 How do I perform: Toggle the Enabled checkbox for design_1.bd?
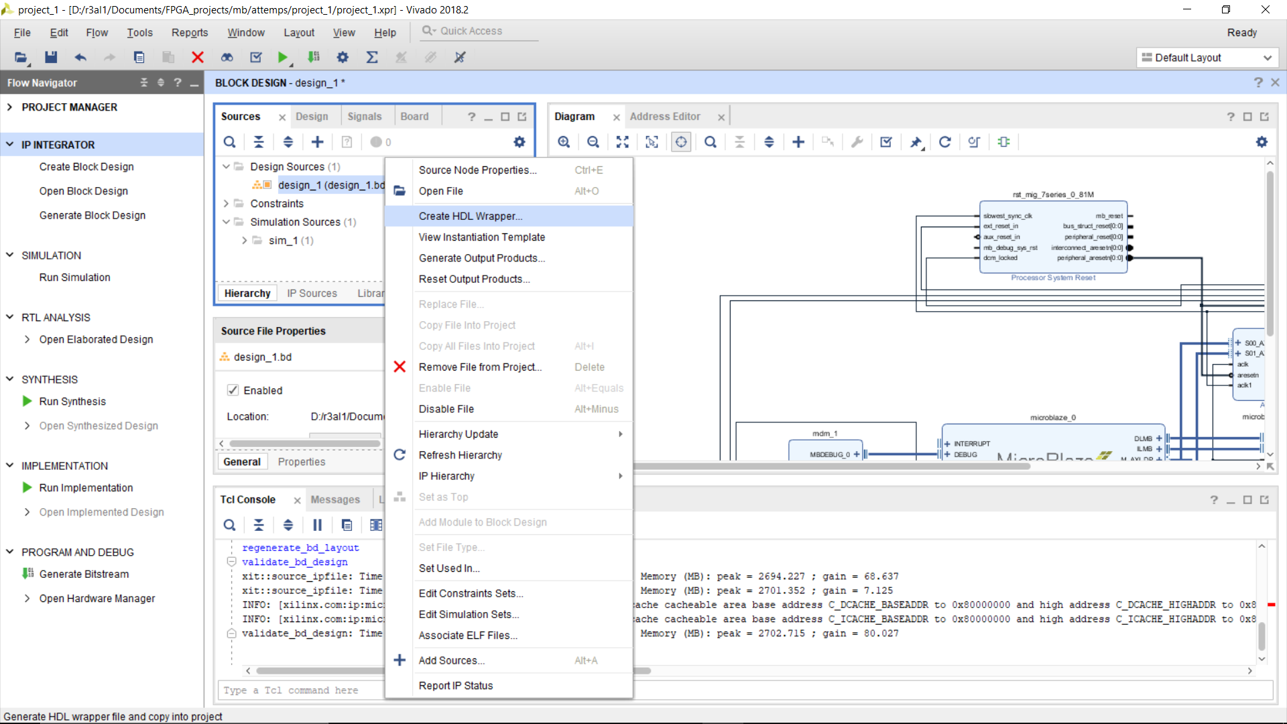(x=232, y=389)
